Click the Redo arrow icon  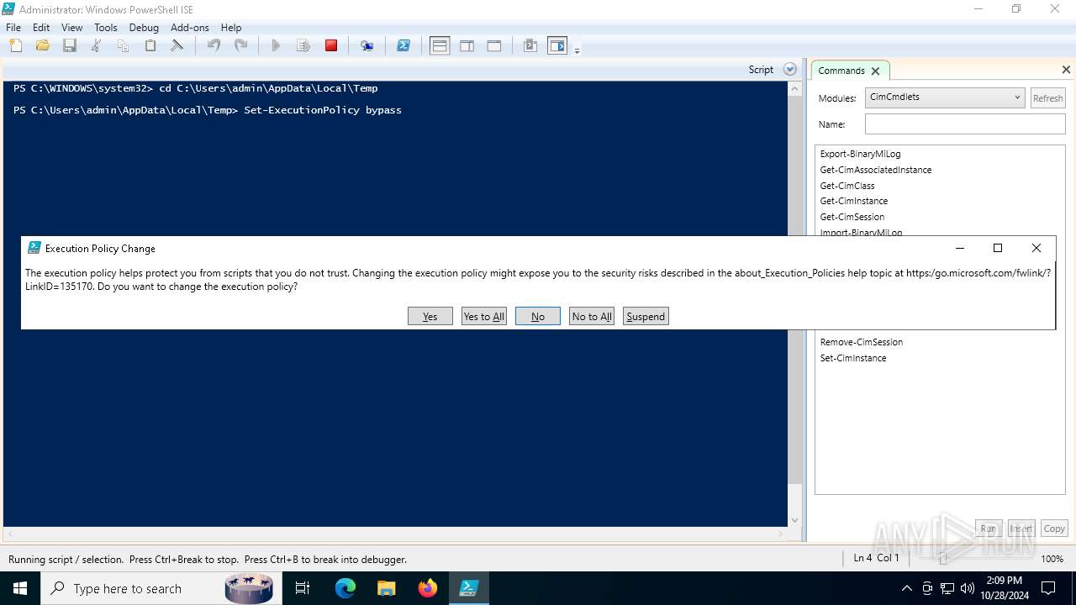[x=240, y=45]
